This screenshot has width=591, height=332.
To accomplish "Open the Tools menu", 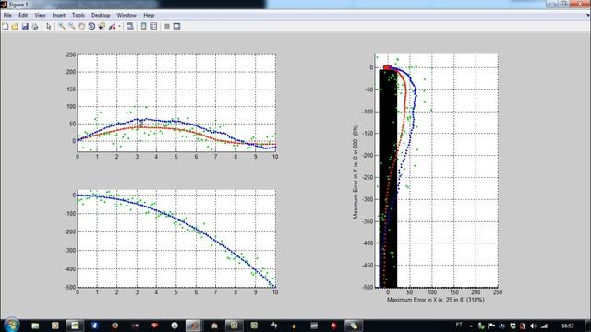I will pyautogui.click(x=78, y=15).
